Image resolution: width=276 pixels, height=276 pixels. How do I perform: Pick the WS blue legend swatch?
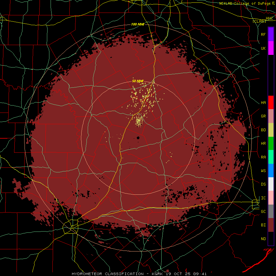coord(271,171)
